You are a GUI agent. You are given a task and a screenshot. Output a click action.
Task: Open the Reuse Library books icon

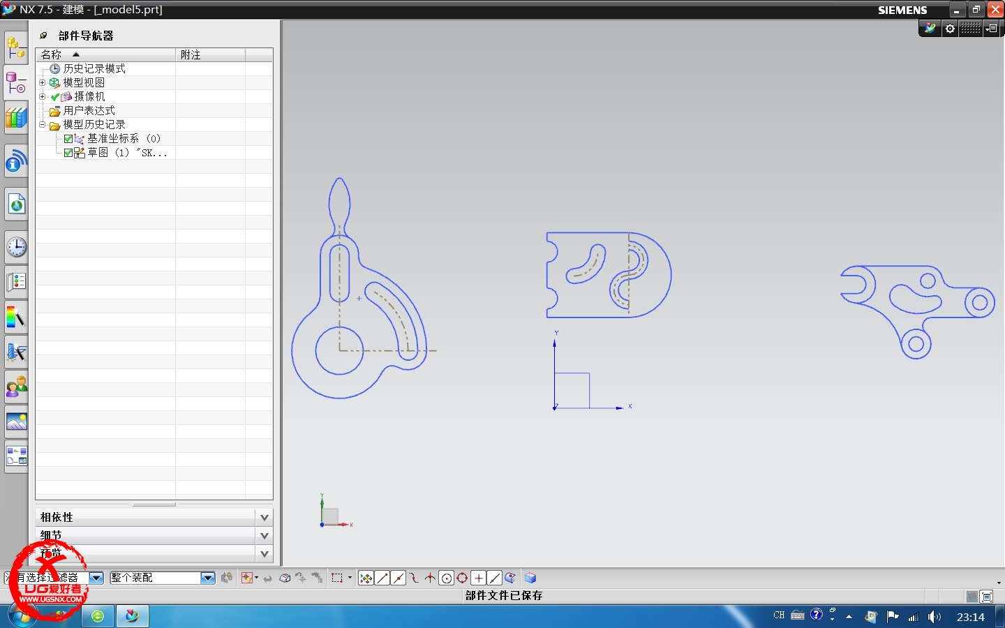click(15, 118)
